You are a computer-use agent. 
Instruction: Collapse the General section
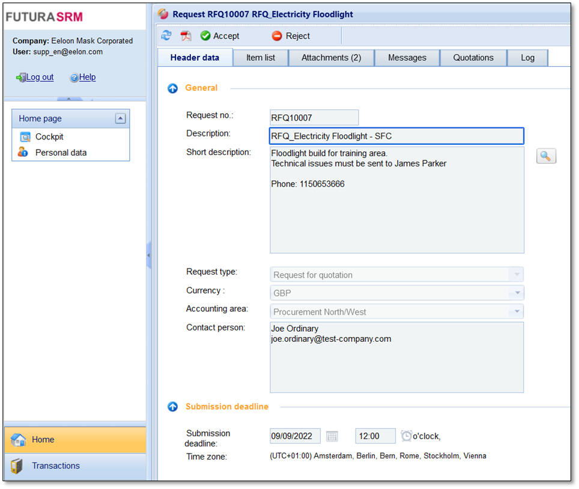(x=173, y=88)
